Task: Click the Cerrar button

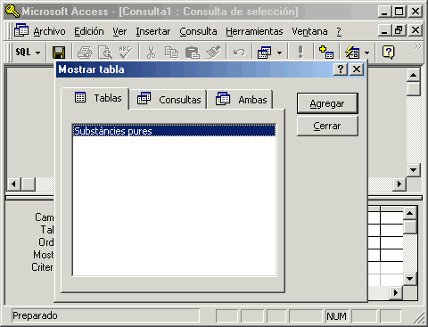Action: click(327, 126)
